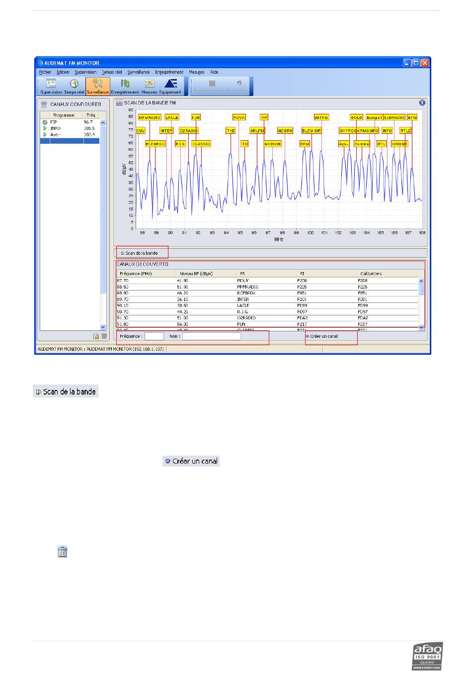Image resolution: width=472 pixels, height=681 pixels.
Task: Click the greyed-out stop square toolbar icon
Action: 212,84
